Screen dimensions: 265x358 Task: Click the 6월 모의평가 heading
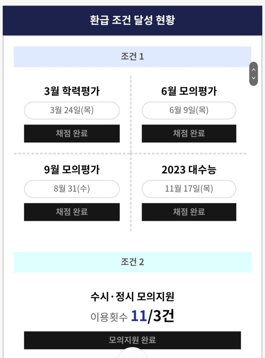click(x=189, y=91)
